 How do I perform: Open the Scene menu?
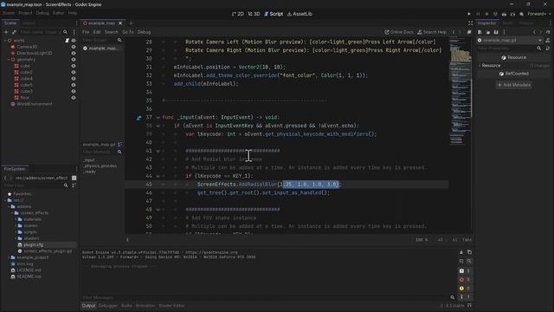(x=9, y=13)
